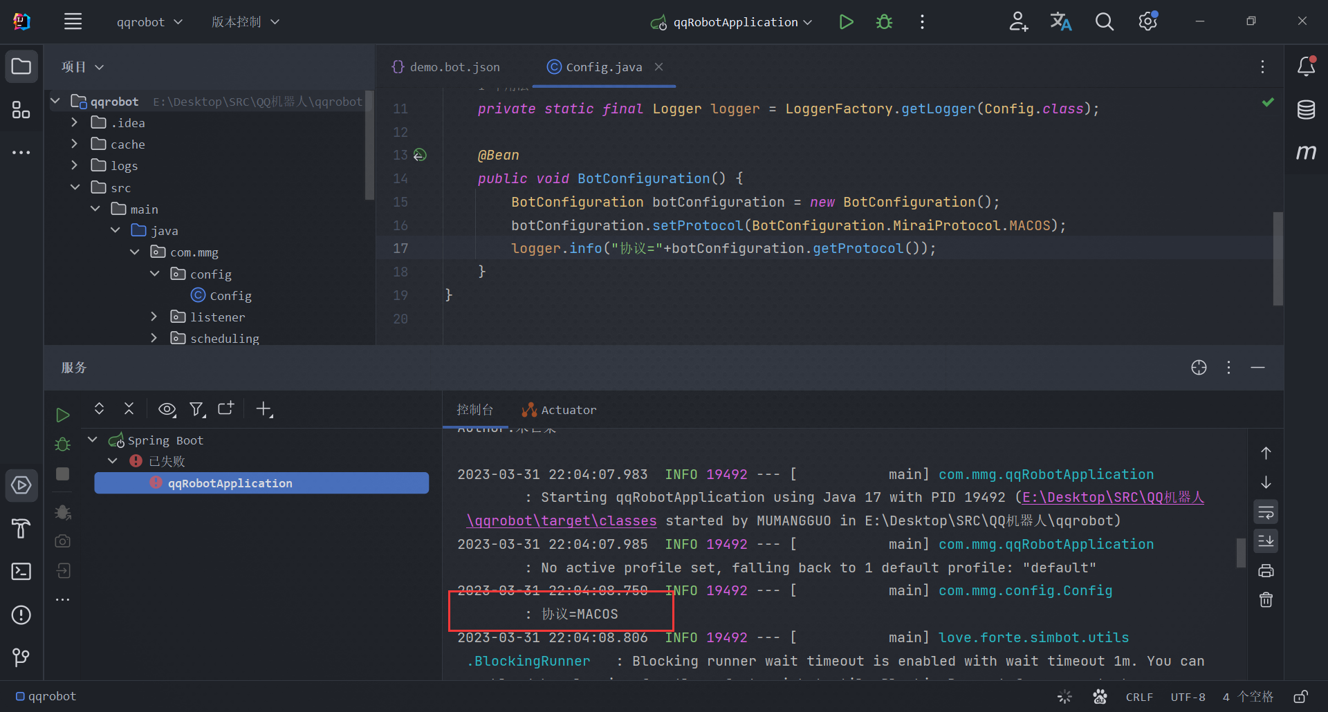Select qqRobotApplication in Services tree
1328x712 pixels.
click(x=261, y=483)
